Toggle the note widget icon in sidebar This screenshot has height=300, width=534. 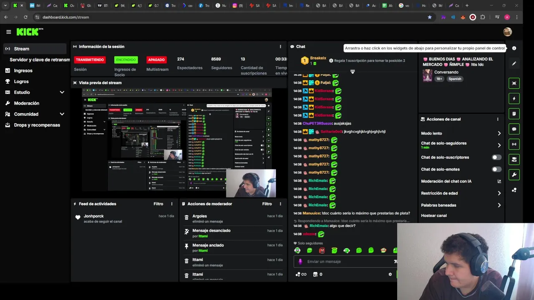coord(514,114)
